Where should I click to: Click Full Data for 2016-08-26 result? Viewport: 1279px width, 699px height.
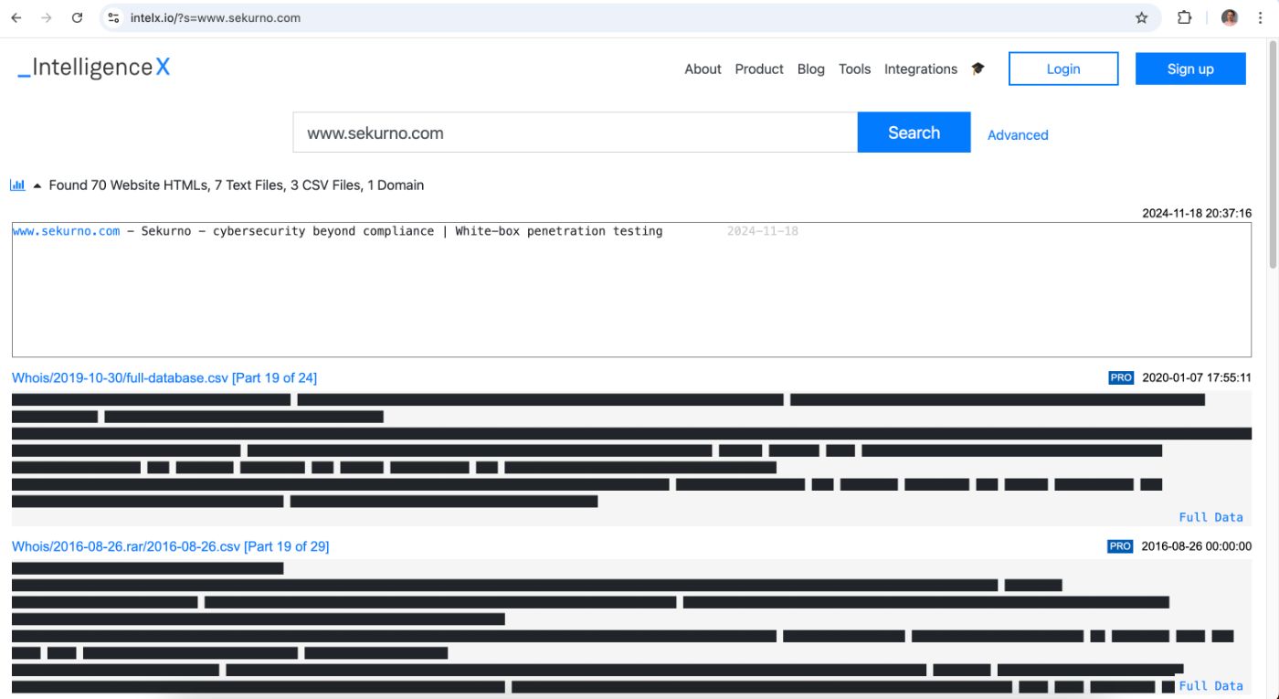pos(1210,685)
